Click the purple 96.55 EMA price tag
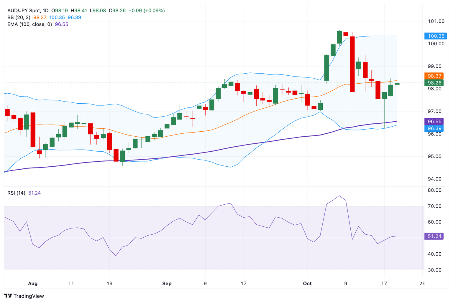This screenshot has width=453, height=303. click(434, 121)
